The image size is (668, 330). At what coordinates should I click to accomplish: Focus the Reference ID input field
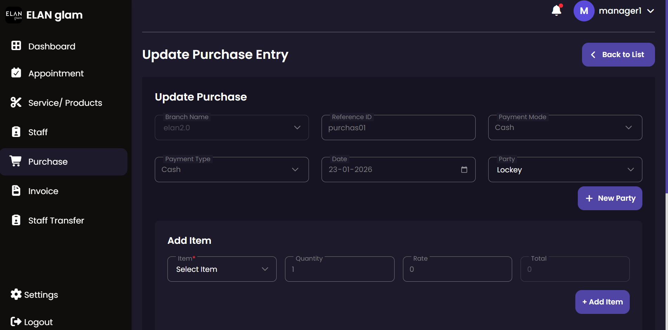(398, 128)
